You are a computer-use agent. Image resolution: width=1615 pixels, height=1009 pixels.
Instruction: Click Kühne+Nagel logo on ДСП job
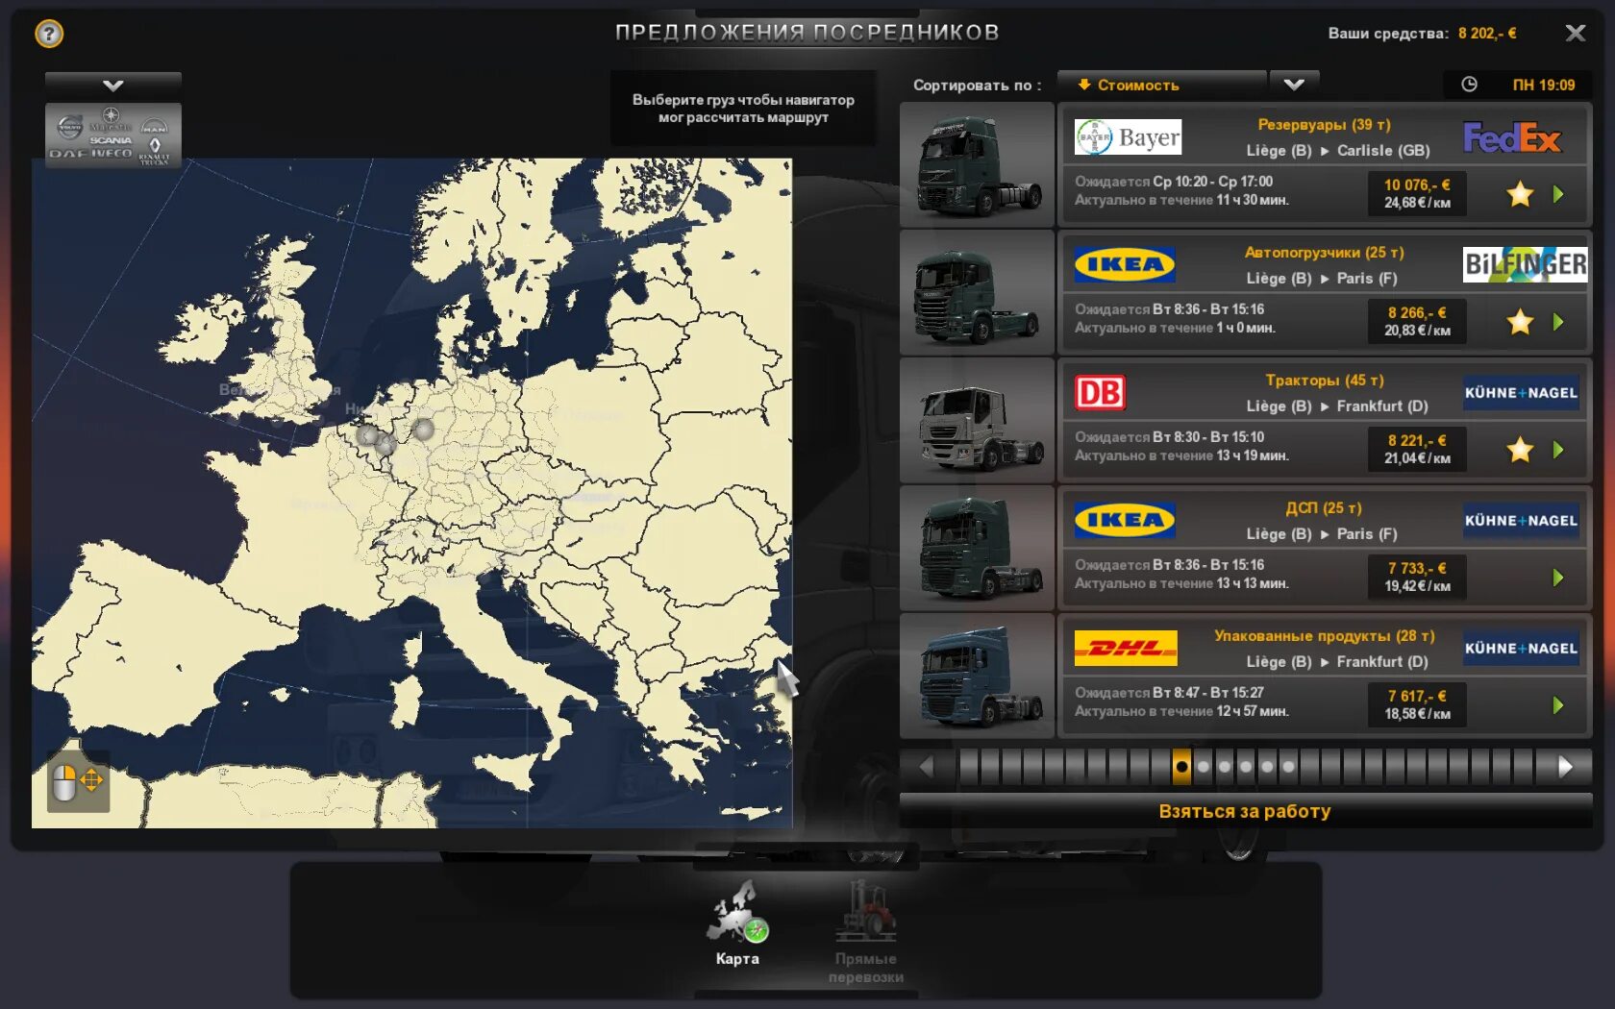pyautogui.click(x=1521, y=520)
